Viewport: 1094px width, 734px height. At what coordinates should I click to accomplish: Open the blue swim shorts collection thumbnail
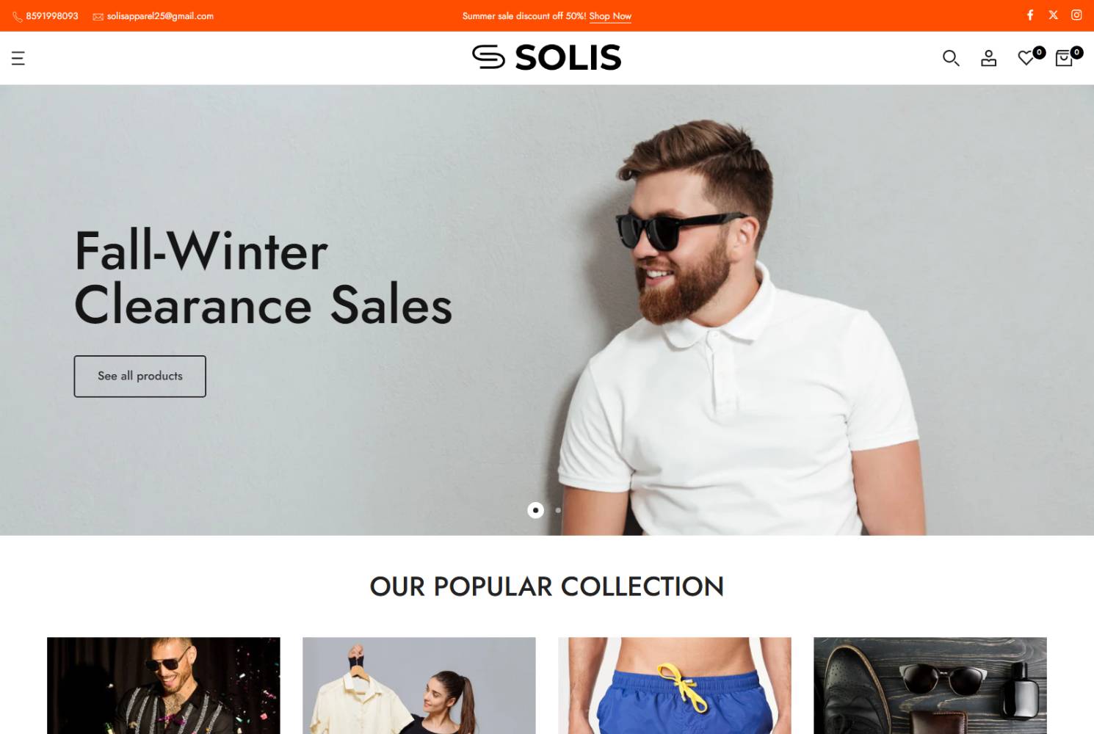(x=675, y=686)
